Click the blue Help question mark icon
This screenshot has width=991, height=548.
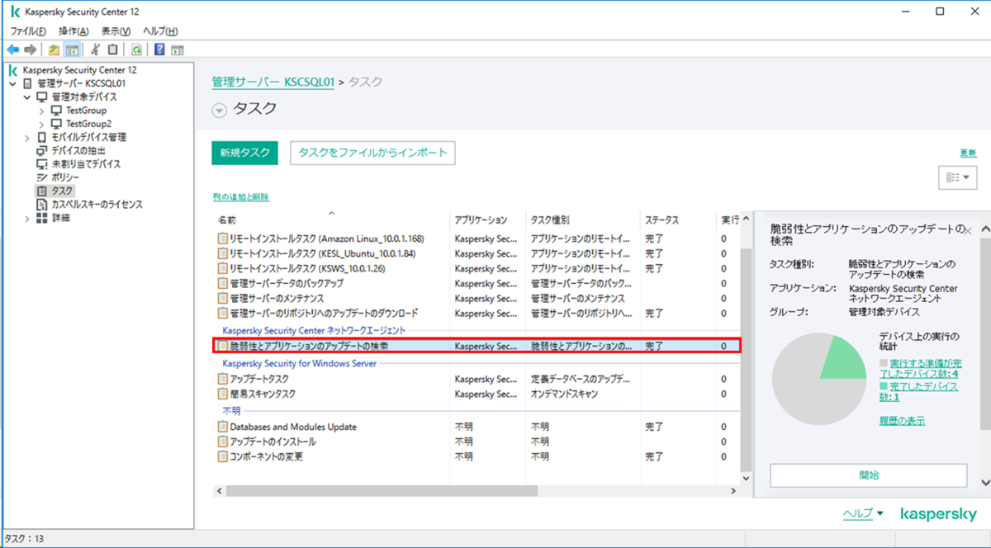159,50
